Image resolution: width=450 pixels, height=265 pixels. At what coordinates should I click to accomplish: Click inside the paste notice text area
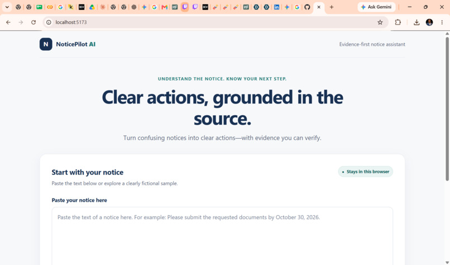[222, 236]
